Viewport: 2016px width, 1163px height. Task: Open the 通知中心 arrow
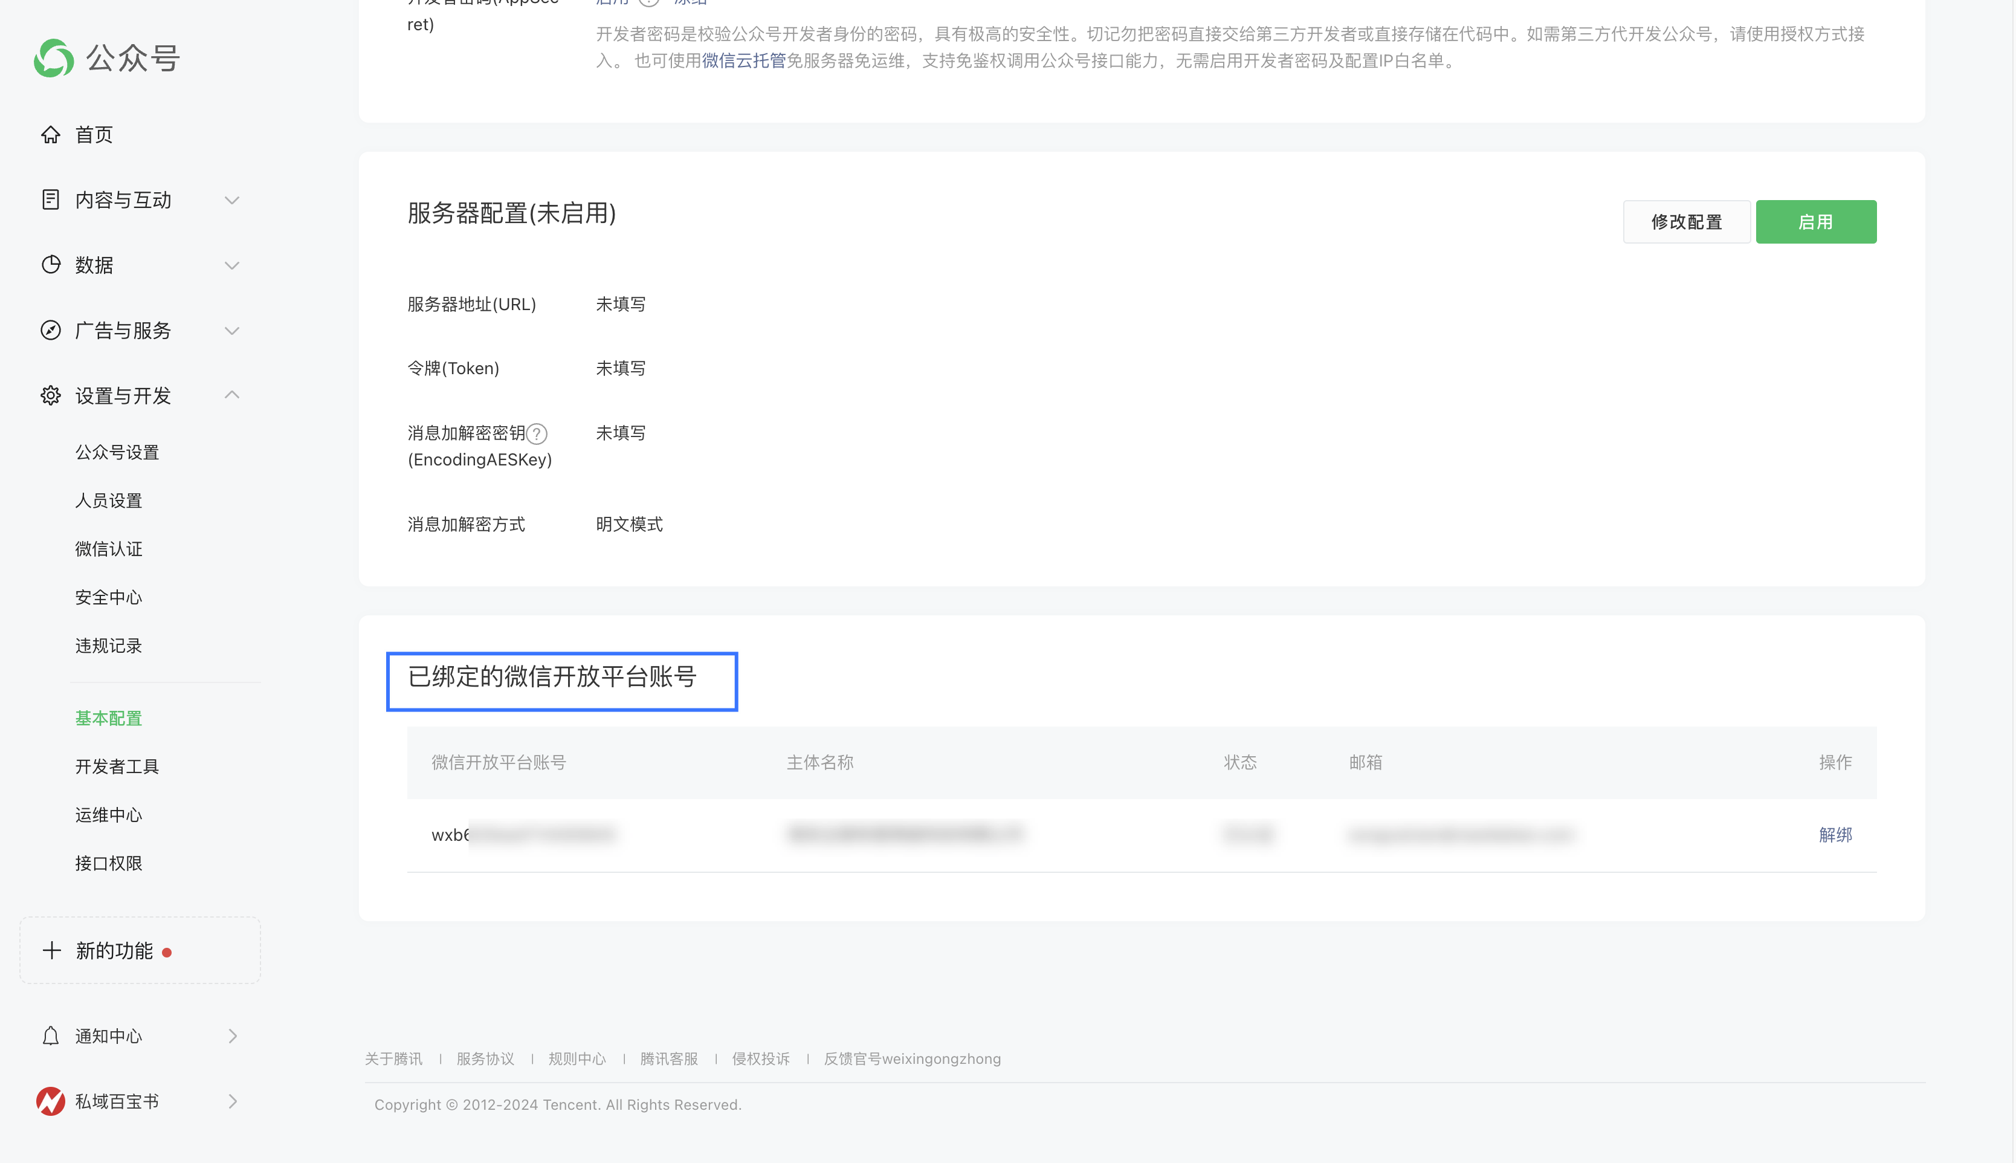(x=233, y=1036)
